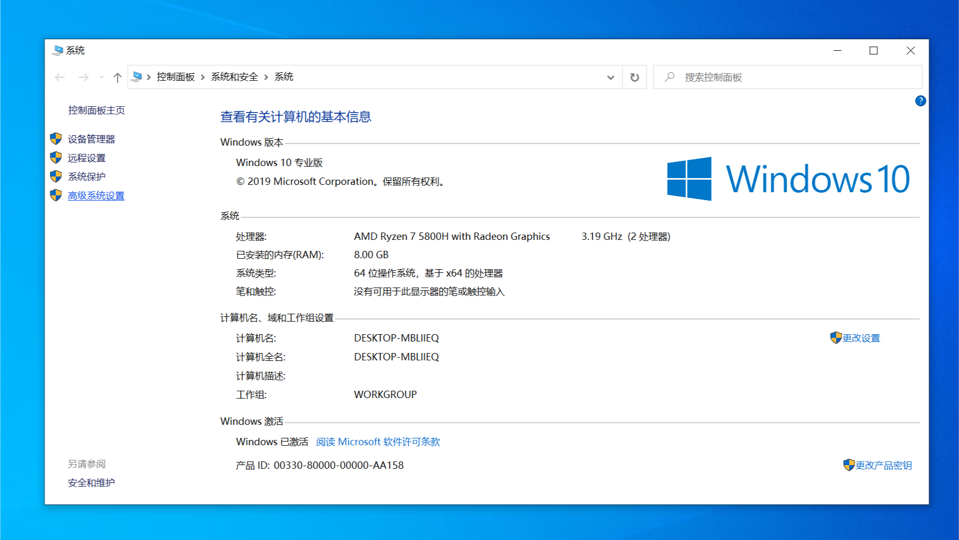Click processor value AMD Ryzen 7 5800H
The image size is (959, 540).
(452, 237)
